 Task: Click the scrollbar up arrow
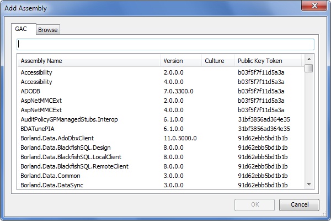(x=309, y=59)
